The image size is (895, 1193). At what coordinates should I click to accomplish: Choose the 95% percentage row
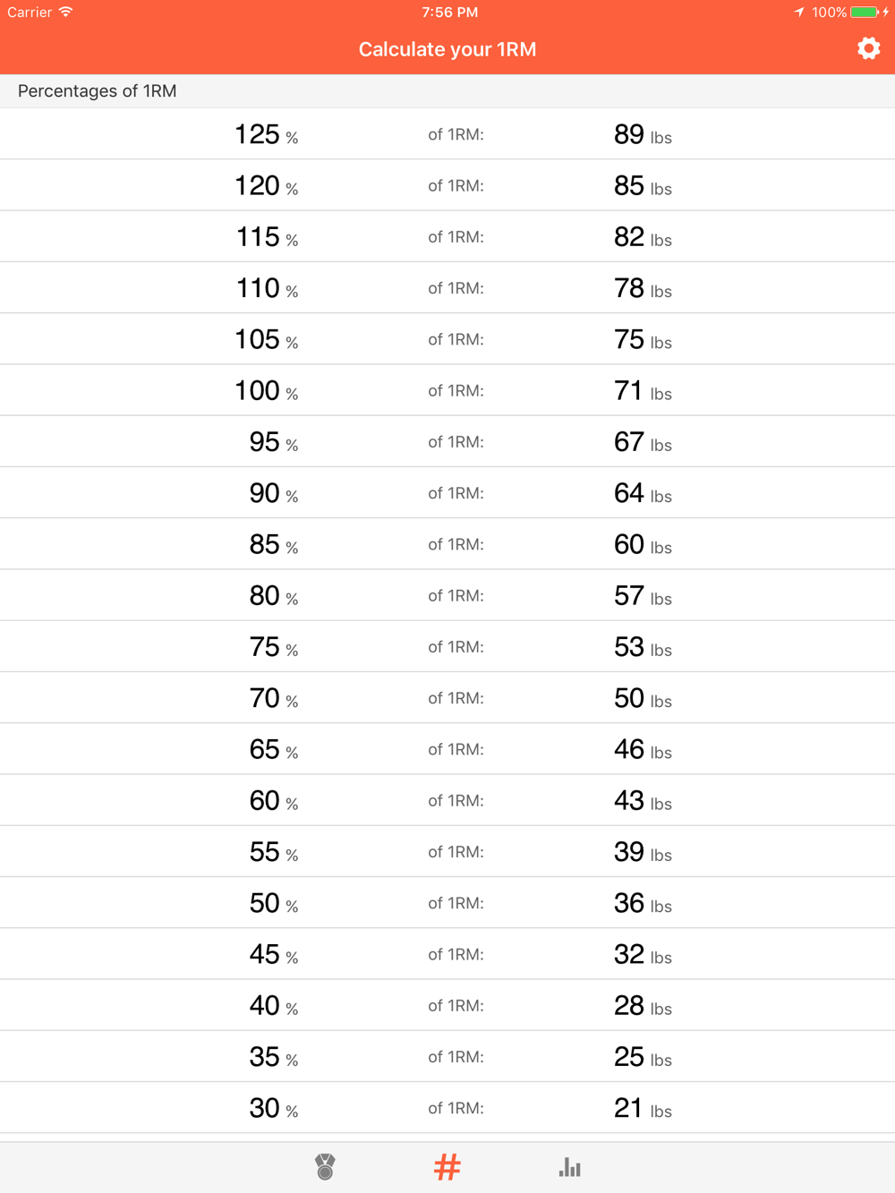coord(447,441)
